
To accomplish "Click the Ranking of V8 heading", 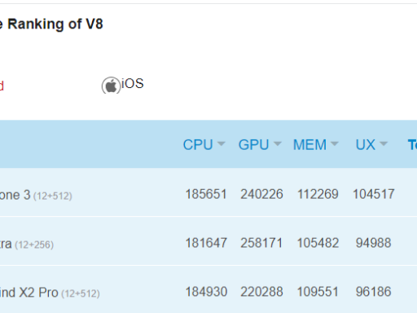I will [51, 24].
